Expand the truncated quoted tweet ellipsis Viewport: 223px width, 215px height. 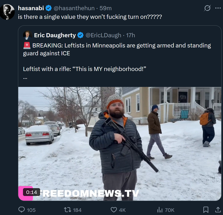[x=25, y=78]
